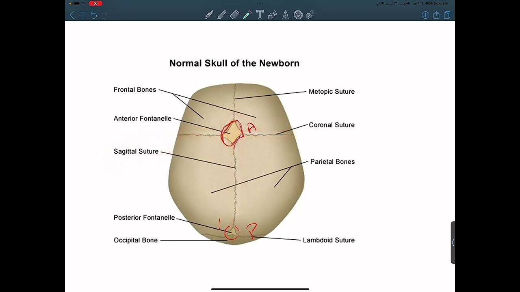Open the pages copy icon
520x292 pixels.
(x=447, y=15)
